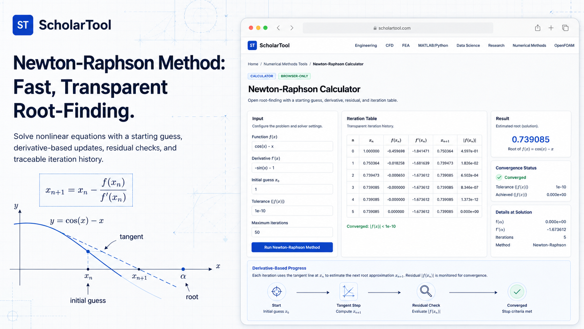Click the green check beside Converged status

tap(499, 177)
